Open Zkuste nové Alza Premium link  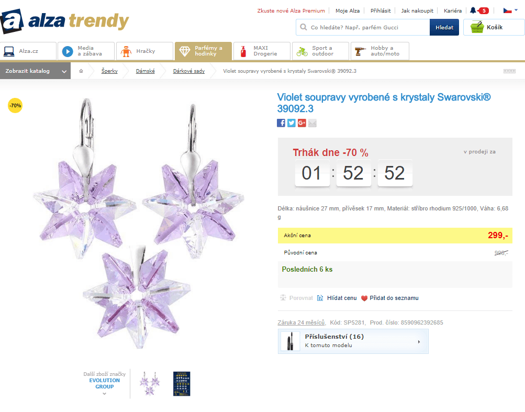point(291,10)
